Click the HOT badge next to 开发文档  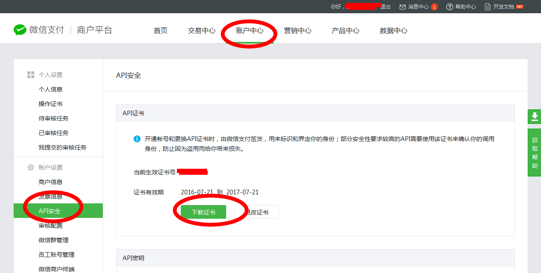point(520,7)
